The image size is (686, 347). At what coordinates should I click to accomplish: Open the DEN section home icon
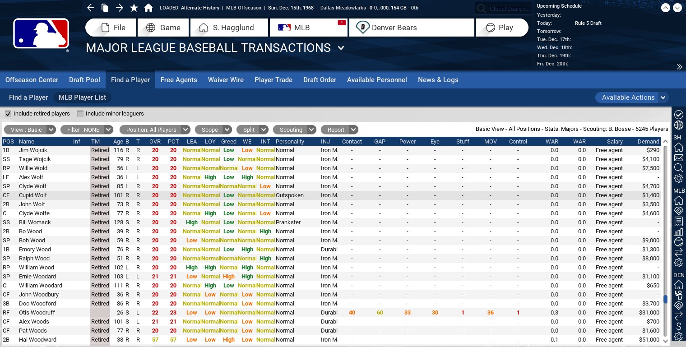point(679,285)
